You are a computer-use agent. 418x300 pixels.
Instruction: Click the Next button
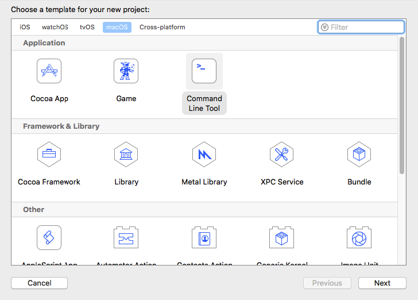pyautogui.click(x=382, y=283)
